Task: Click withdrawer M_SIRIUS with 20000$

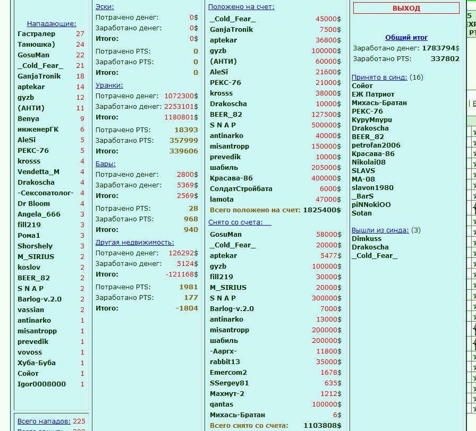Action: coord(228,288)
